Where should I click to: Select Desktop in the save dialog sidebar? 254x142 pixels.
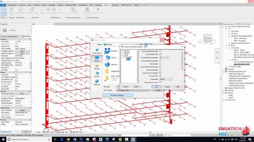tap(97, 59)
